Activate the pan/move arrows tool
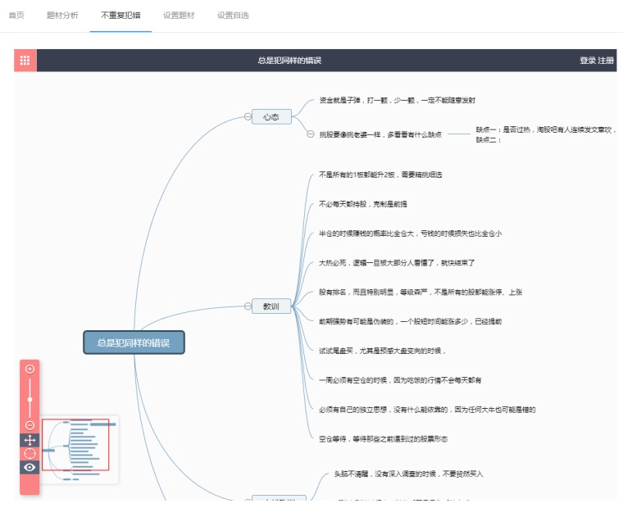 point(30,440)
